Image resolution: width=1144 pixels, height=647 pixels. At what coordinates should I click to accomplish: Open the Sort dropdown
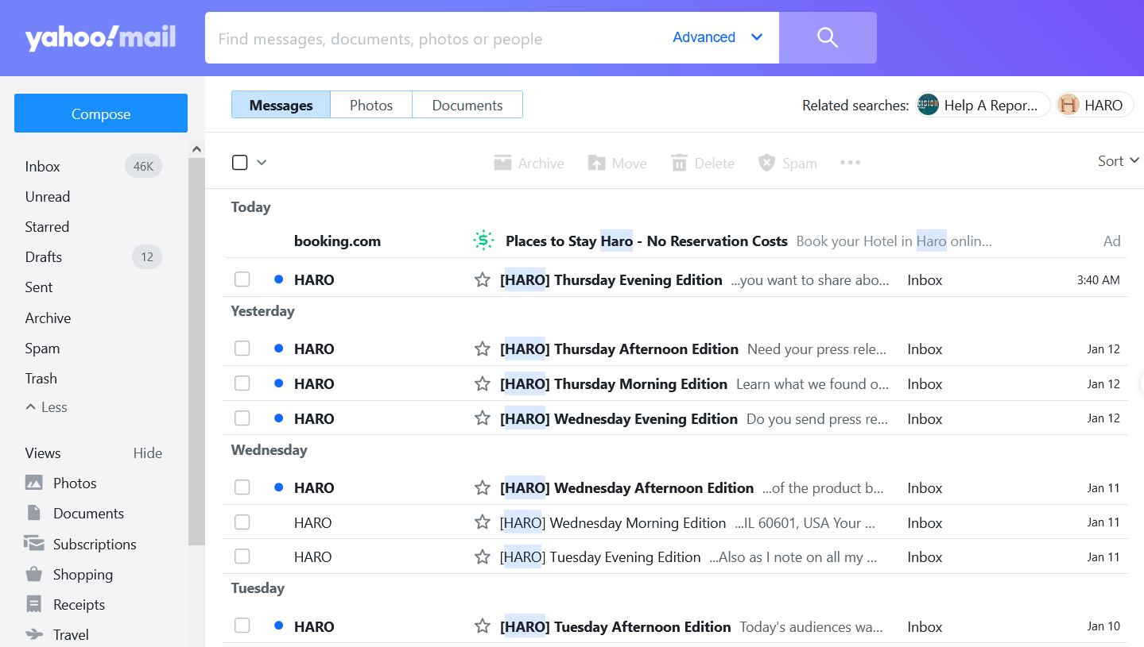[1119, 161]
